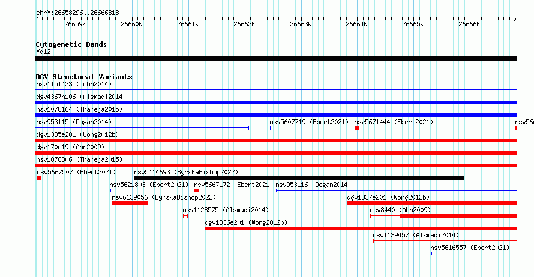Select the 26659k ruler position
Image resolution: width=534 pixels, height=277 pixels.
pyautogui.click(x=75, y=24)
